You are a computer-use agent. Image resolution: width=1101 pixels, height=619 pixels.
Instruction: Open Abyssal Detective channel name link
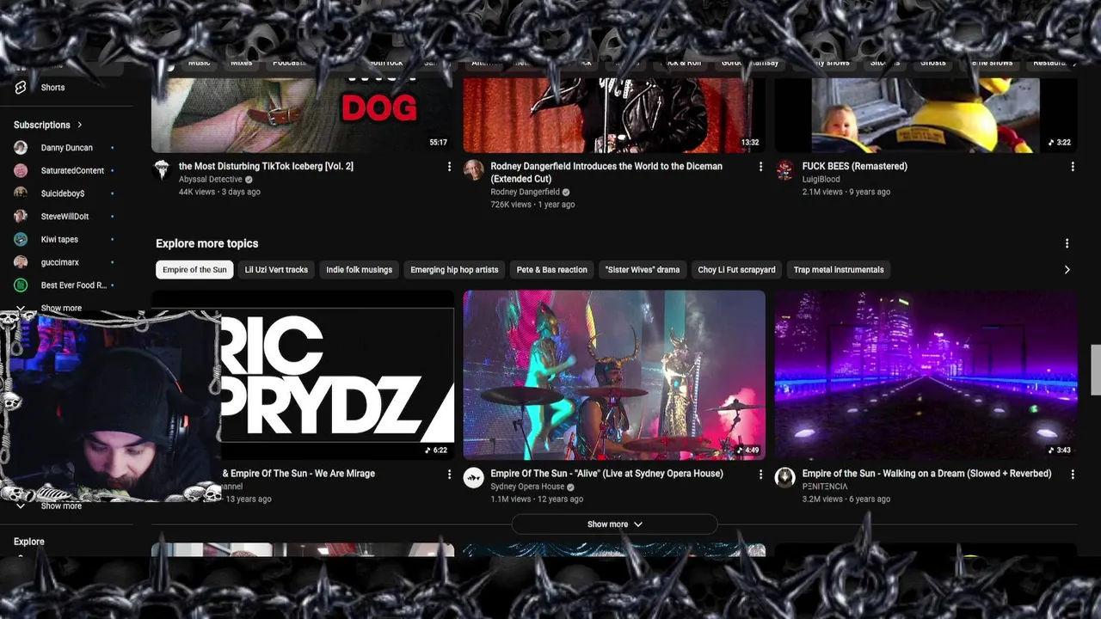click(x=211, y=180)
